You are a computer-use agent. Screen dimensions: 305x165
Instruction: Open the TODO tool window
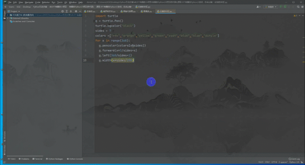click(x=12, y=159)
